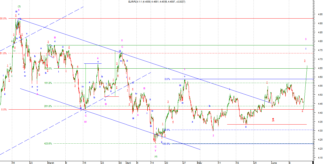Click the red 61.8% retracement label
Viewport: 323px width, 164px height.
tap(3, 53)
